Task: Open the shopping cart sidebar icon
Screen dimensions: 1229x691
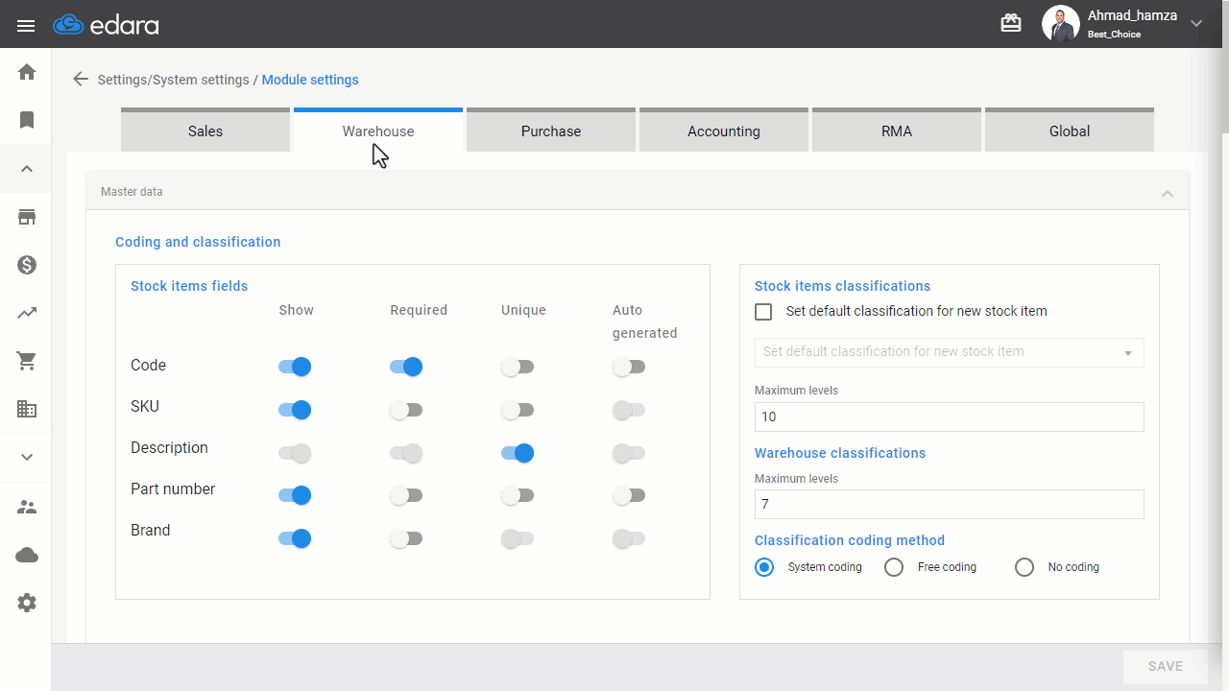Action: [27, 361]
